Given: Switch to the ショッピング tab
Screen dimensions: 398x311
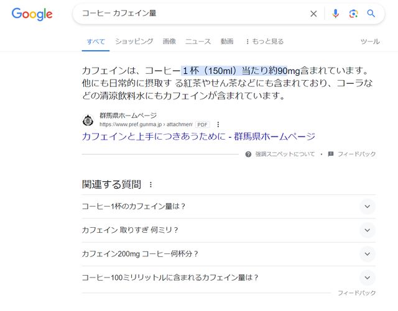Looking at the screenshot, I should (x=134, y=42).
